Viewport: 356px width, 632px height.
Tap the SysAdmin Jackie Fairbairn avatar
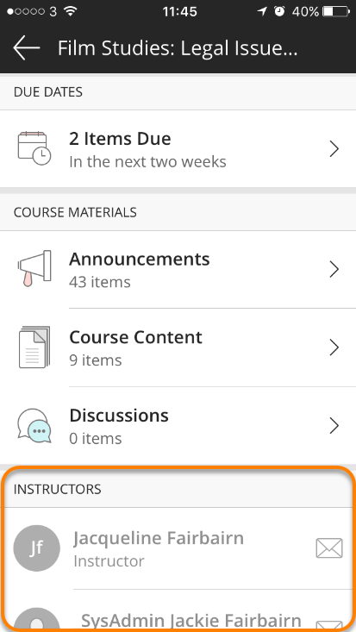37,620
